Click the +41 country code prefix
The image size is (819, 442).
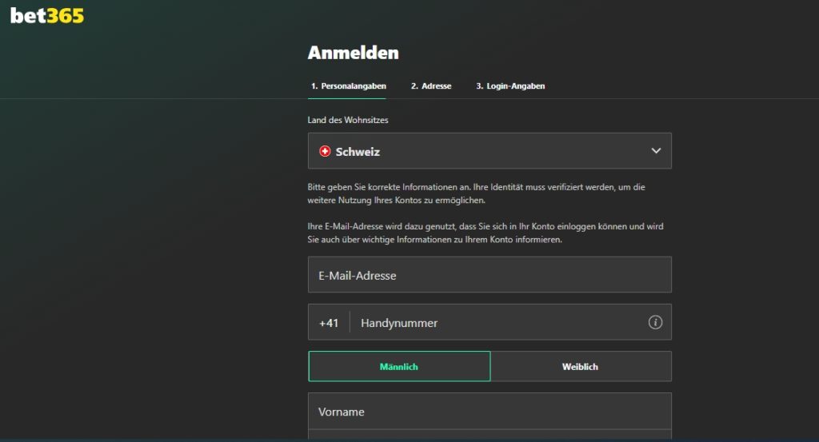329,323
